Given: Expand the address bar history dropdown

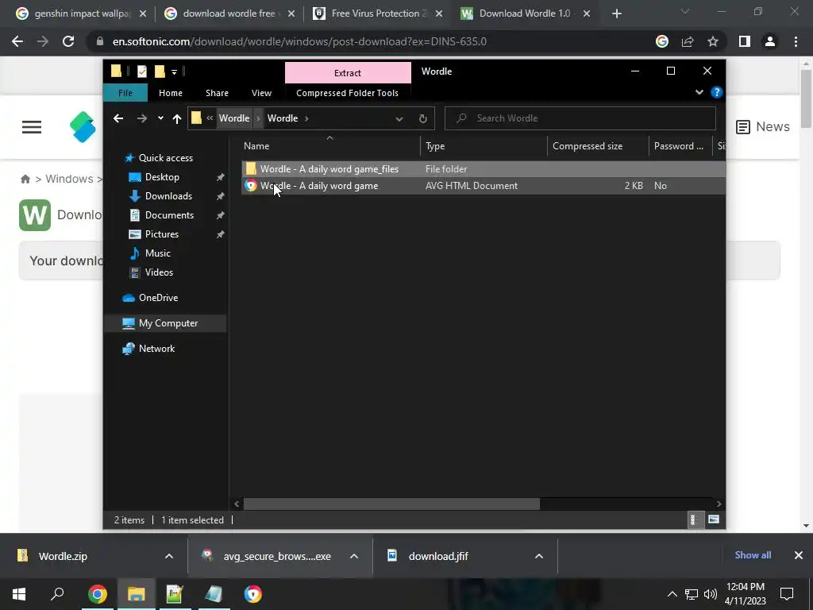Looking at the screenshot, I should (x=399, y=118).
